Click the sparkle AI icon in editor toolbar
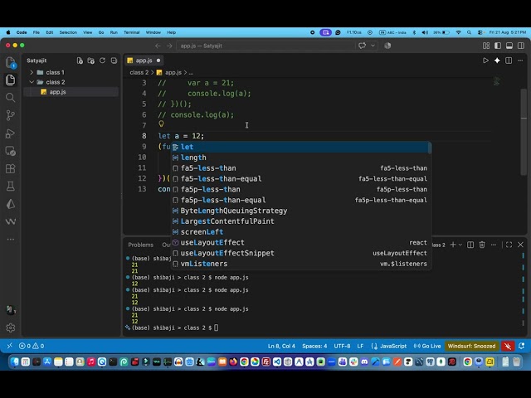 [x=497, y=61]
